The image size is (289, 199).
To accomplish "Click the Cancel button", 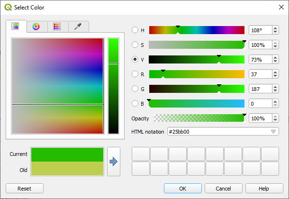I will (x=224, y=188).
